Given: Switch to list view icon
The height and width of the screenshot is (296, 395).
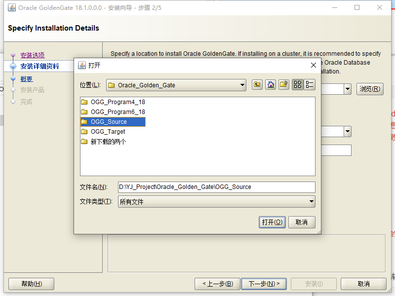Looking at the screenshot, I should (x=298, y=84).
